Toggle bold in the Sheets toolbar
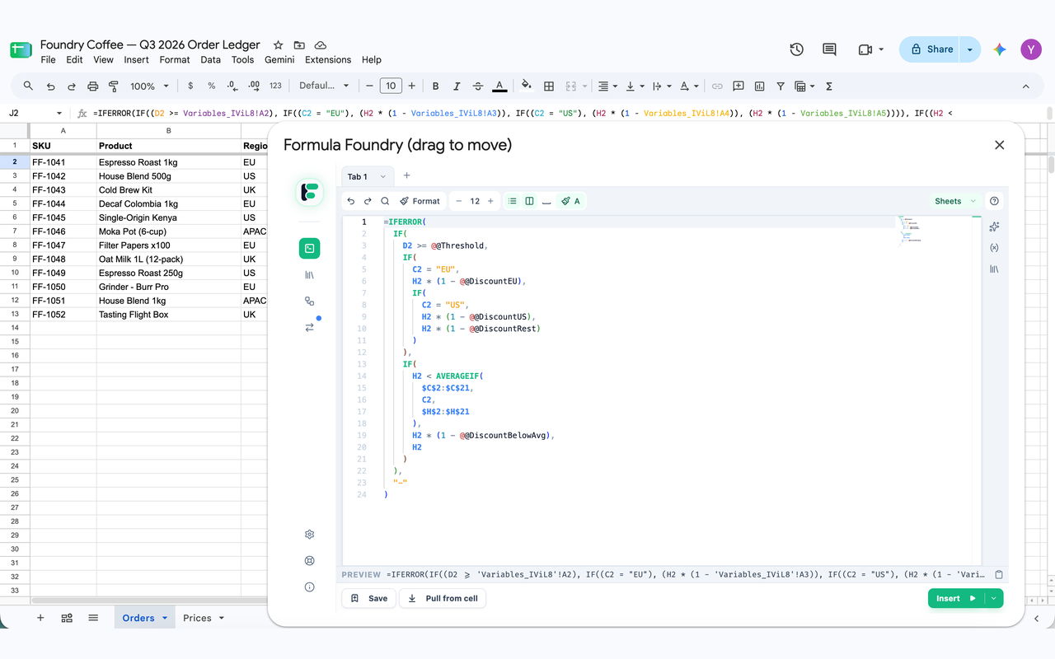 435,86
